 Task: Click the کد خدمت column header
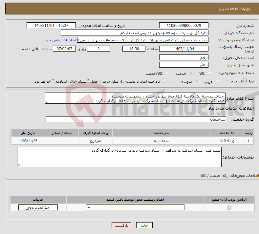(227, 133)
